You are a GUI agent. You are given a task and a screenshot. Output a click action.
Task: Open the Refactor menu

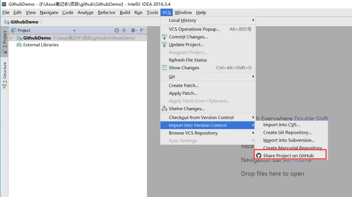point(106,13)
